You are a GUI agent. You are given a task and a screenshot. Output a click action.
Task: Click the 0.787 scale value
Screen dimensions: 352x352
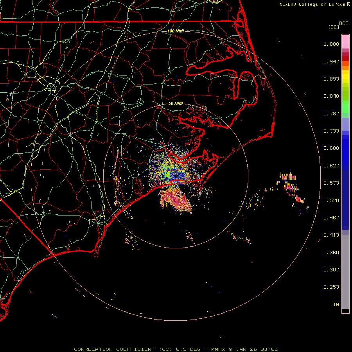(331, 113)
